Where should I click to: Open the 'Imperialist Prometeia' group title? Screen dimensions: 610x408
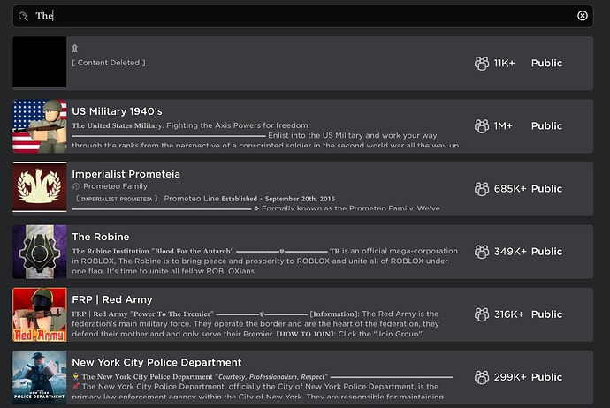[x=126, y=174]
